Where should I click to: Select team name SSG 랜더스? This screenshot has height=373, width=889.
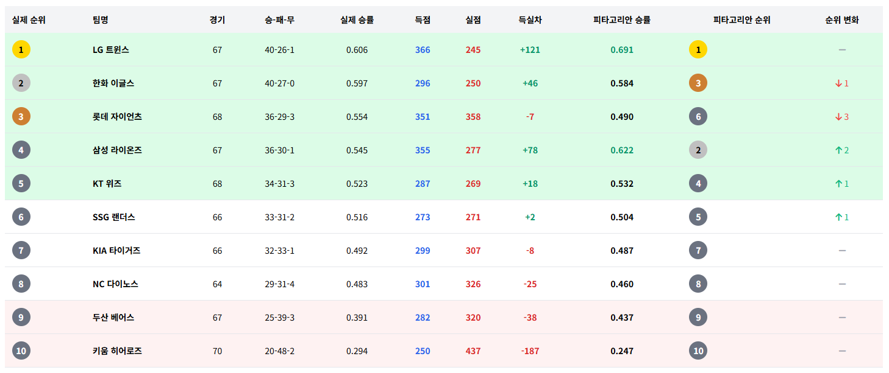coord(114,217)
